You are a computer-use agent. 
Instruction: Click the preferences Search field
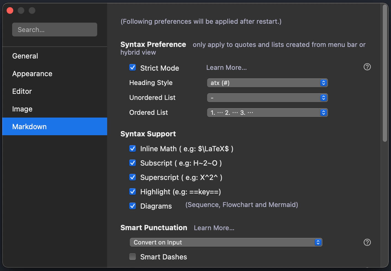[x=55, y=30]
